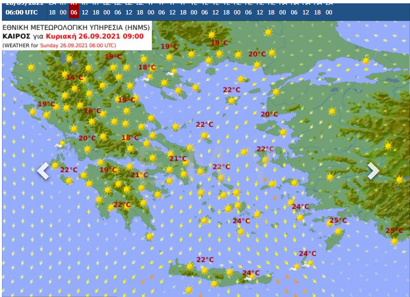Select the ΔΕ 12 time slot
This screenshot has width=410, height=297.
[x=129, y=13]
